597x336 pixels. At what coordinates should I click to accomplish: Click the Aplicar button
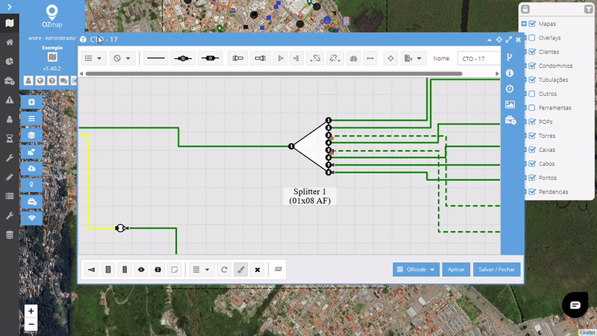point(456,269)
